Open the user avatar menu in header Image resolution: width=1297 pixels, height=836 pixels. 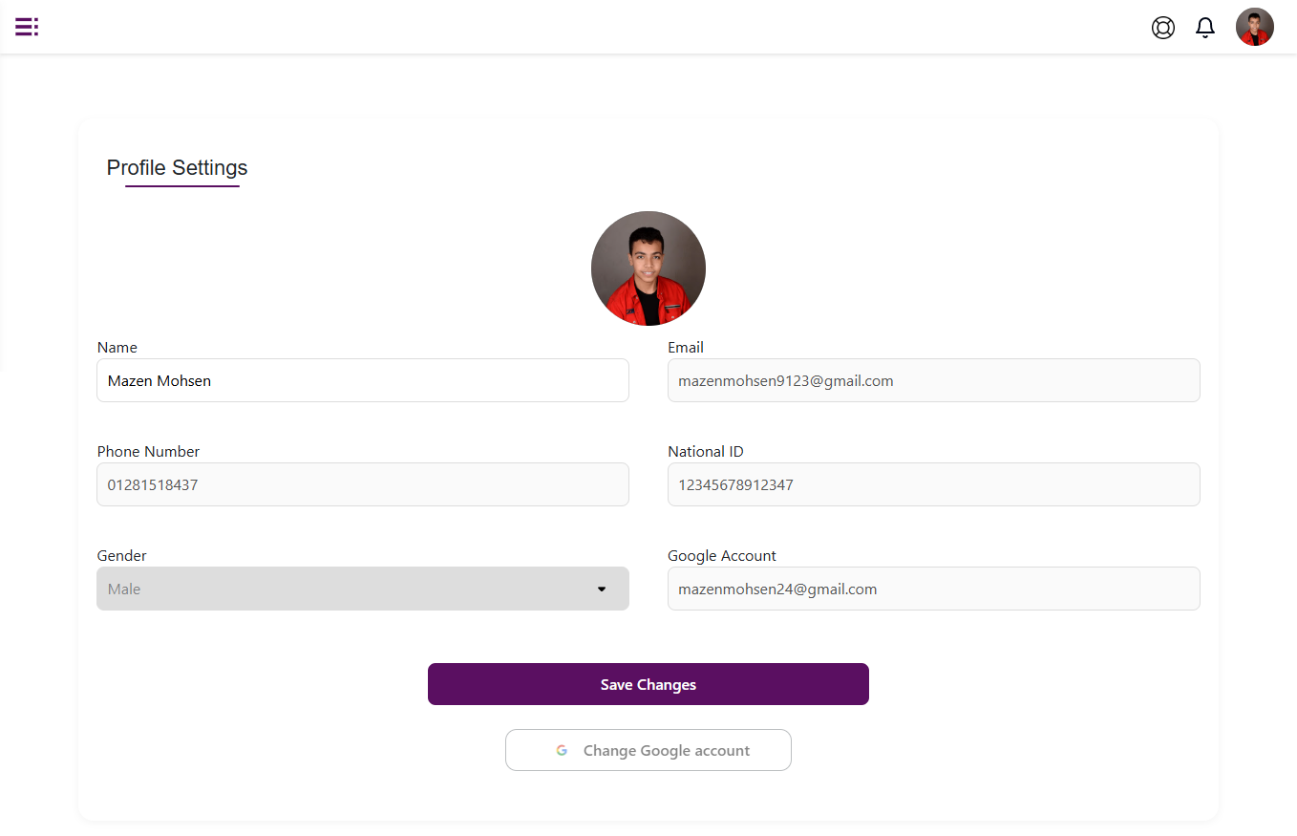point(1254,28)
